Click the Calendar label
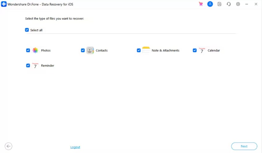Screen dimensions: 262x153 [x=214, y=50]
